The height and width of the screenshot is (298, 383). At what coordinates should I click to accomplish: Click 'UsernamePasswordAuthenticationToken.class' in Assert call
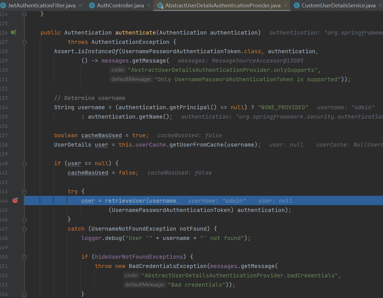(x=192, y=51)
